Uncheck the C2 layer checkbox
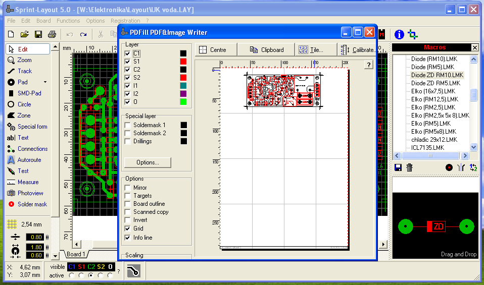The width and height of the screenshot is (484, 285). (x=127, y=70)
